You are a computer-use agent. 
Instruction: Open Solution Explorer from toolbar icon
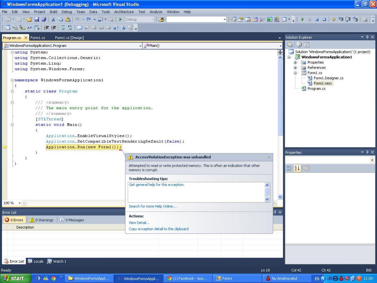[x=233, y=20]
